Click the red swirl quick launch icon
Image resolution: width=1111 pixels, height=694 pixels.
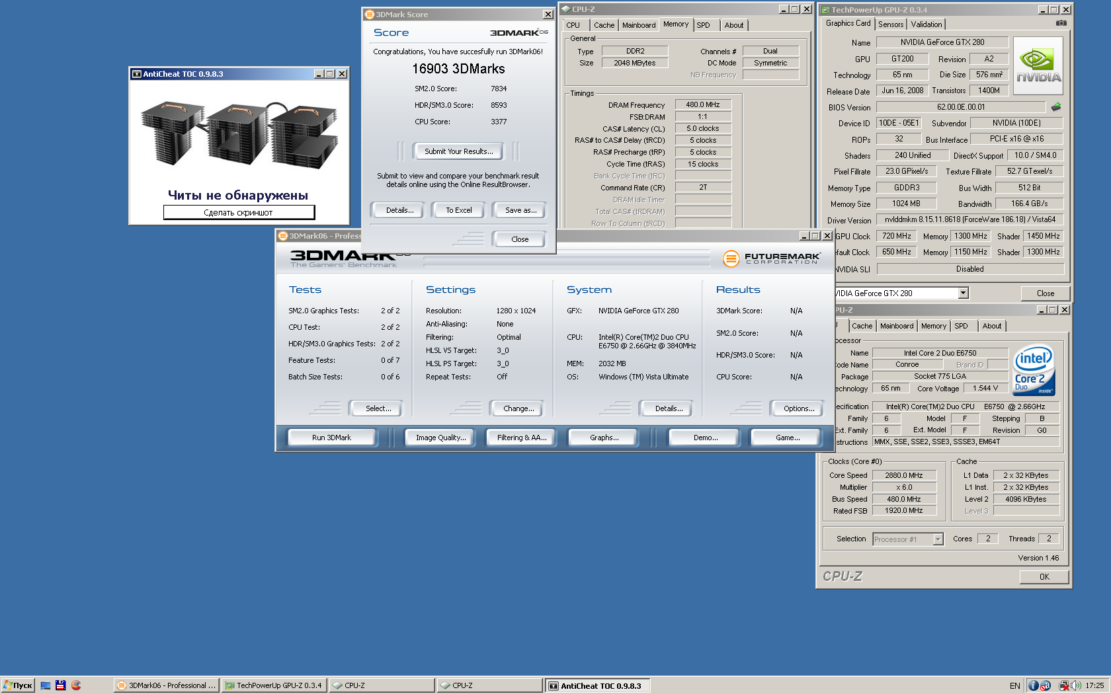(x=76, y=685)
